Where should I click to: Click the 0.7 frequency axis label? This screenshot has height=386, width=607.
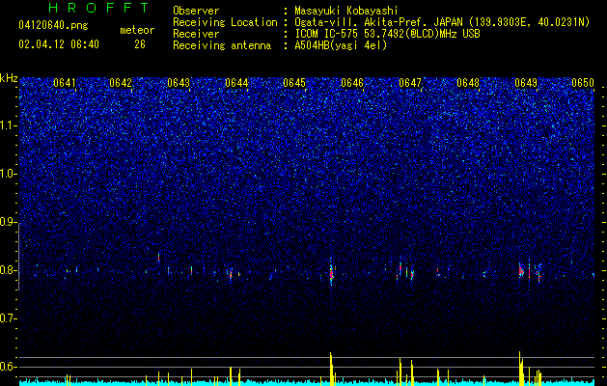pos(8,318)
